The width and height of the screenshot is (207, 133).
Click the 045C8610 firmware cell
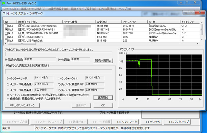[x=128, y=26]
